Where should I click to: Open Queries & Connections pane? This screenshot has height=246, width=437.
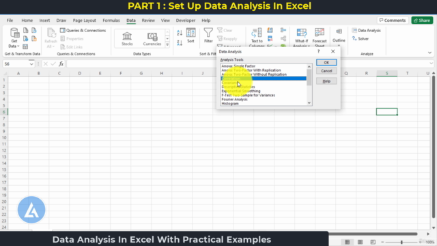point(83,30)
